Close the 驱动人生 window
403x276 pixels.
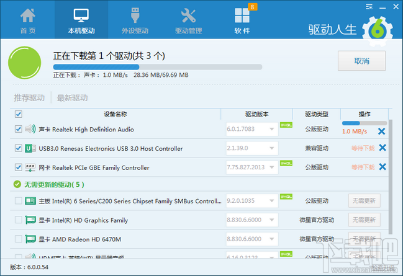point(396,7)
